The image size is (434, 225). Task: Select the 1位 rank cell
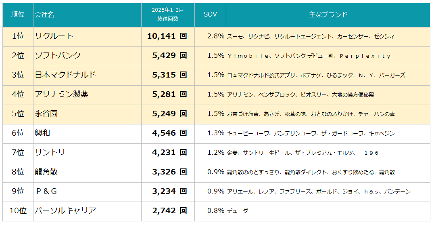tap(18, 36)
